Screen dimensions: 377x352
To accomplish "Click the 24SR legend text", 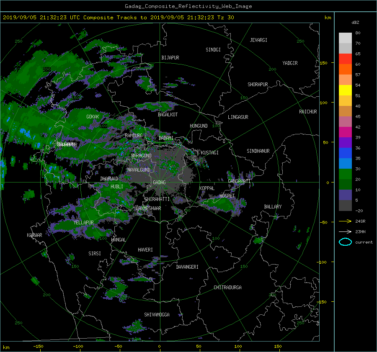I will [x=360, y=221].
